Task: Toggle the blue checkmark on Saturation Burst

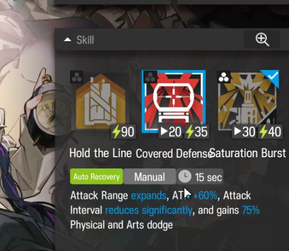Action: pyautogui.click(x=273, y=76)
